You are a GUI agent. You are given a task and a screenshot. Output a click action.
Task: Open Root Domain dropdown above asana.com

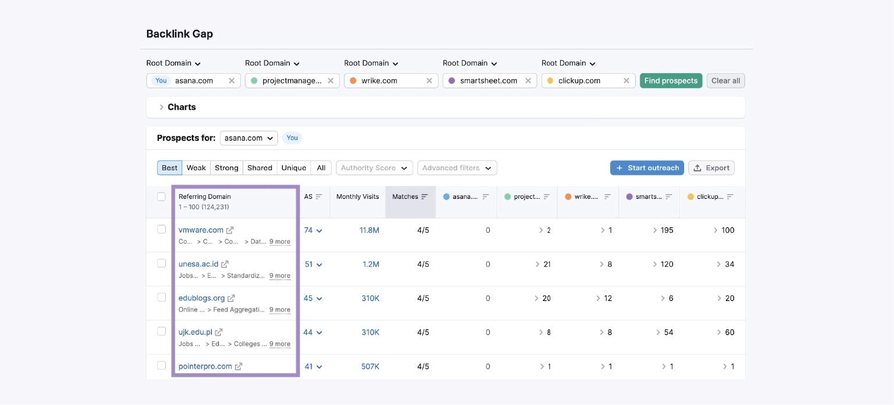click(173, 63)
